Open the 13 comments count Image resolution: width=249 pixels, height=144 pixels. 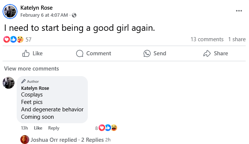[x=207, y=39]
